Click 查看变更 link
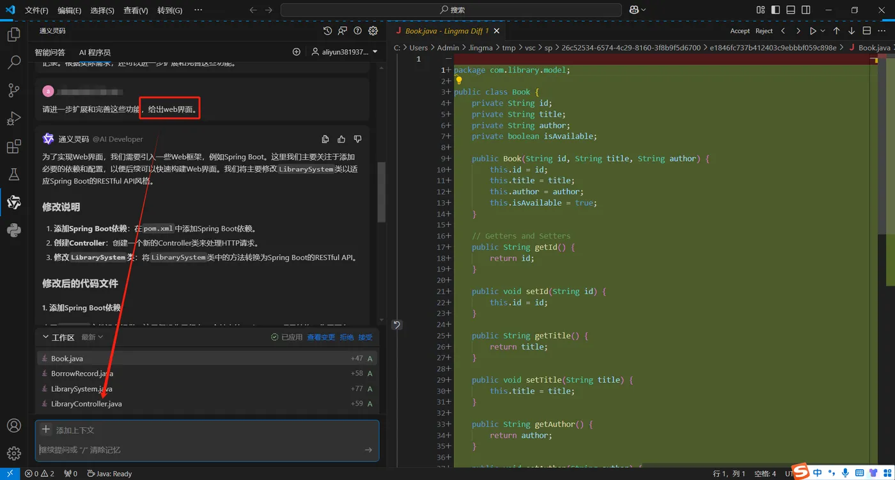This screenshot has height=480, width=895. [x=321, y=337]
